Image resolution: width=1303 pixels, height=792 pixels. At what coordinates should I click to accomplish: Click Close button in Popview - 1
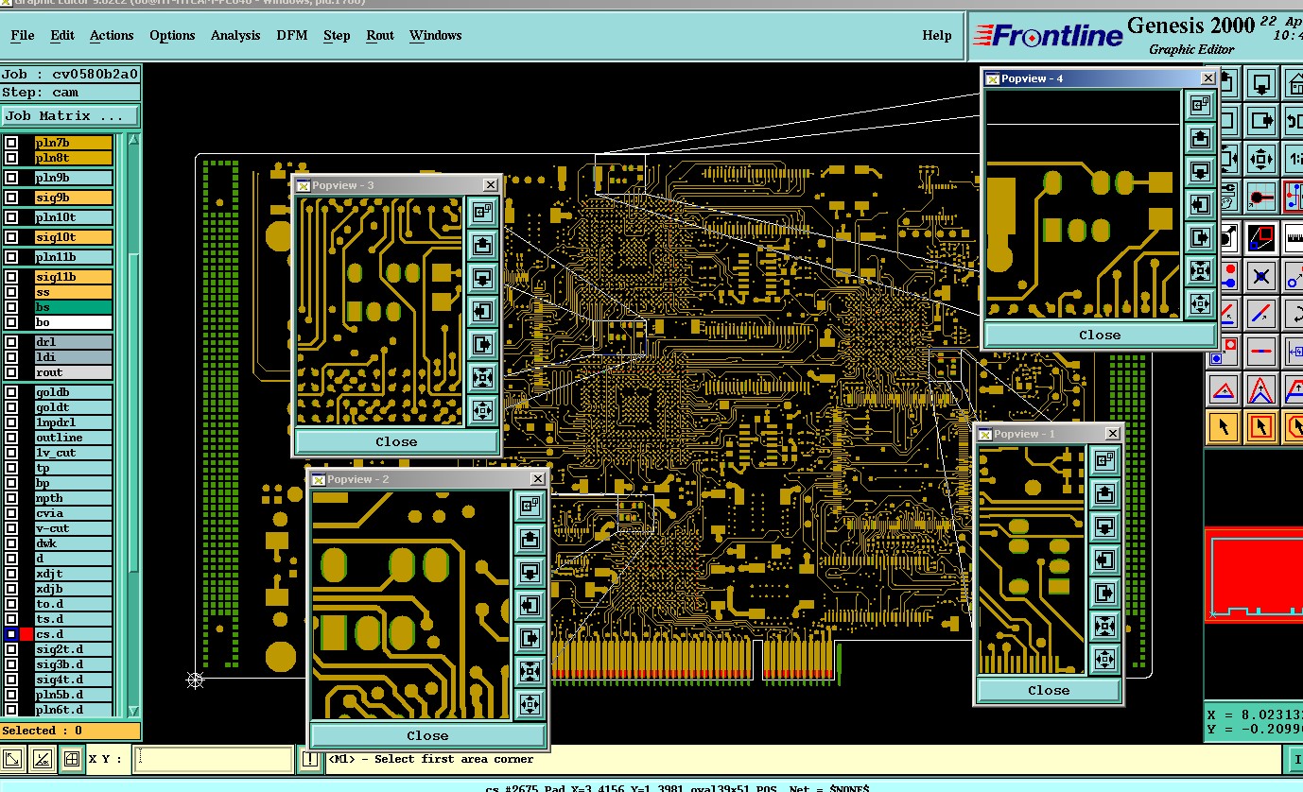[x=1049, y=690]
